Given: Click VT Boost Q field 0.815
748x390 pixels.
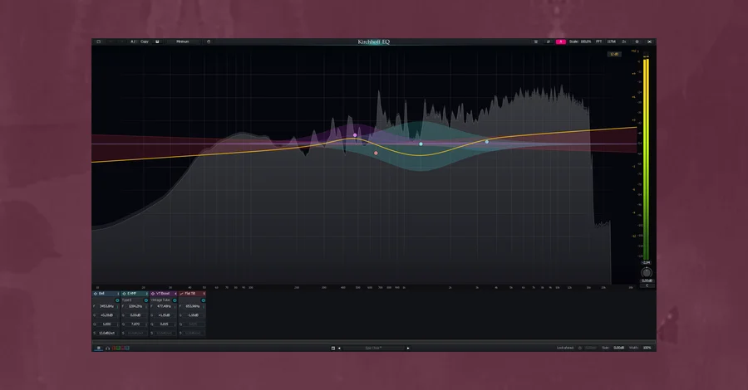Looking at the screenshot, I should (164, 324).
